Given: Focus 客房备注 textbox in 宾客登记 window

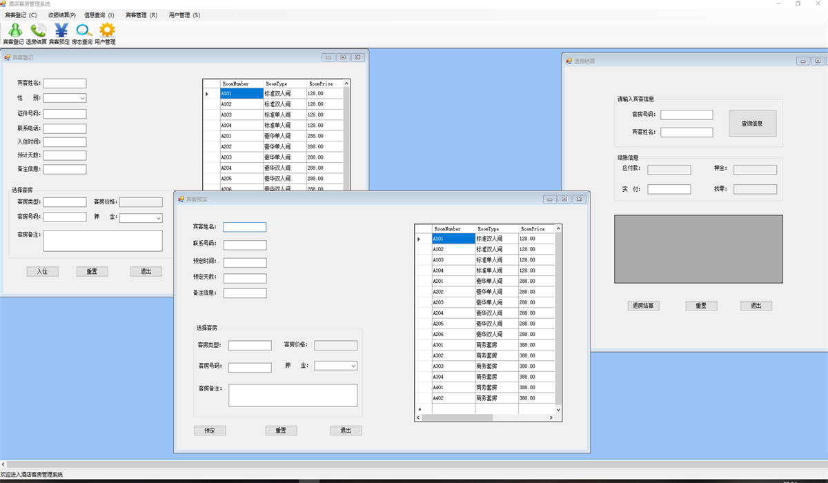Looking at the screenshot, I should click(x=103, y=241).
